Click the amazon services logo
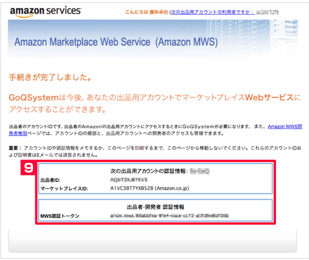 [x=46, y=12]
